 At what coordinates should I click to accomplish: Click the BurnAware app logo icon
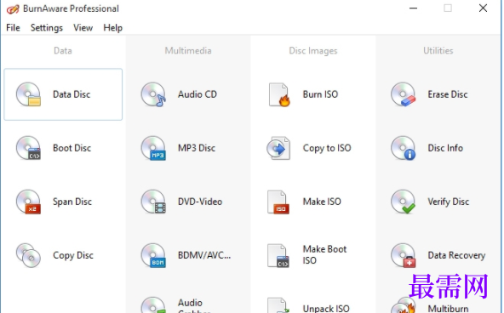tap(13, 9)
